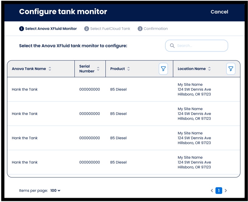Viewport: 248px width, 202px height.
Task: Go to step 3 Confirmation
Action: point(153,29)
